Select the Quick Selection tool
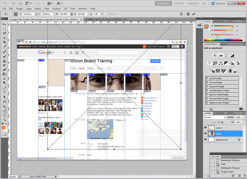The image size is (247, 179). pos(4,38)
